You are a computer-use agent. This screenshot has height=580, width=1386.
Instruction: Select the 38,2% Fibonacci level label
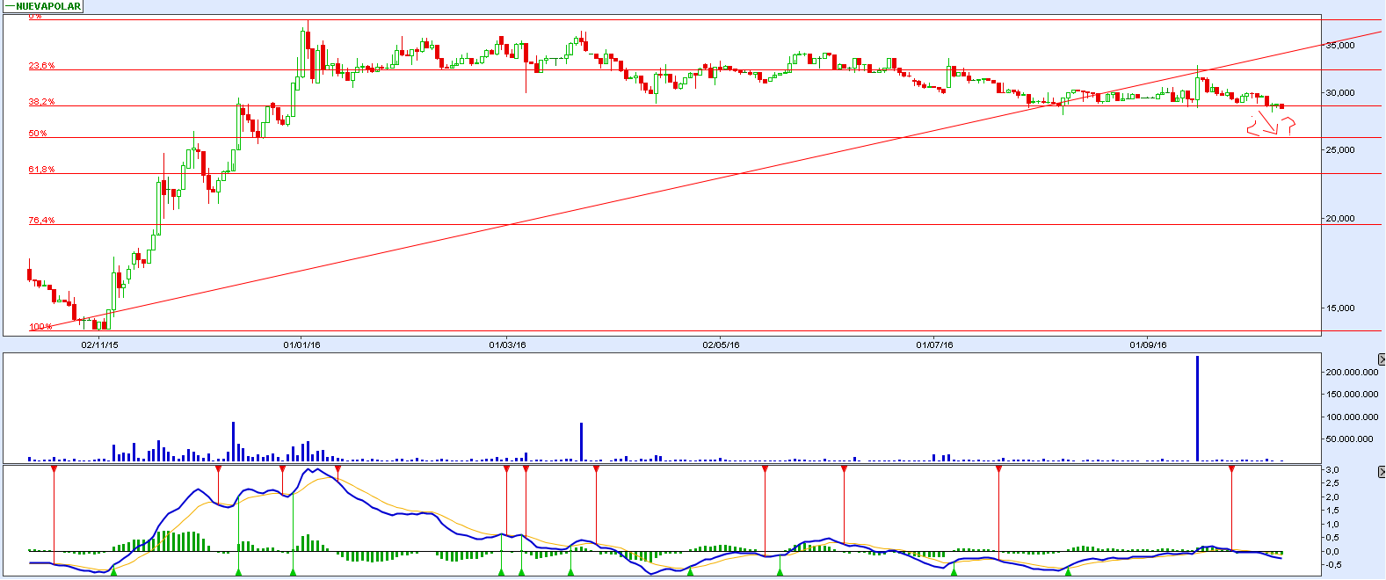click(x=41, y=102)
